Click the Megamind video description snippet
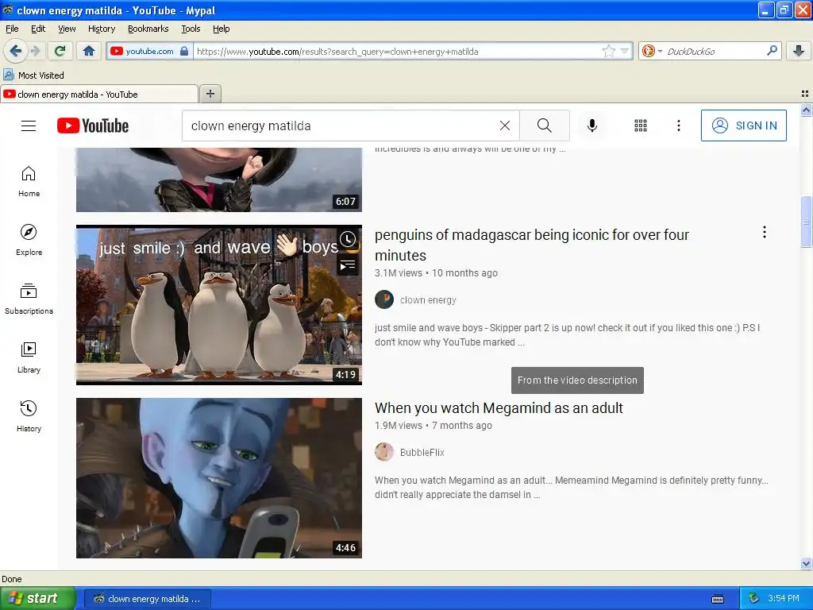Image resolution: width=813 pixels, height=610 pixels. 572,488
